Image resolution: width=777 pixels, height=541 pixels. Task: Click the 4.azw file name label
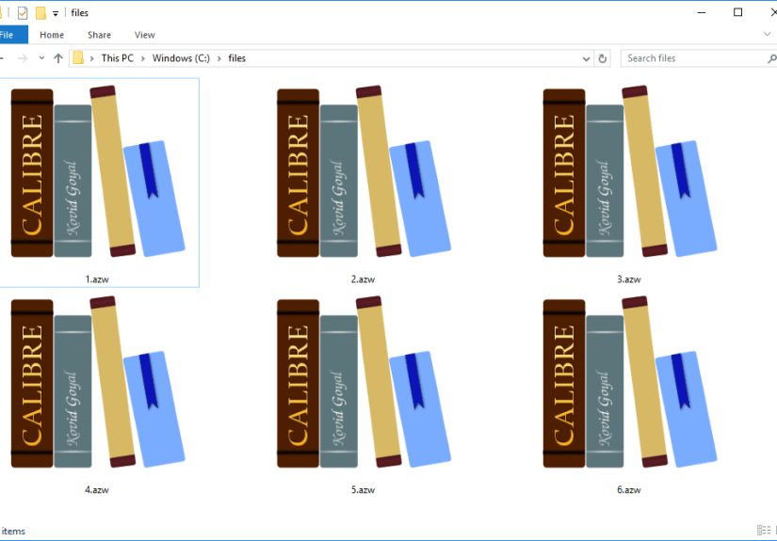point(97,489)
